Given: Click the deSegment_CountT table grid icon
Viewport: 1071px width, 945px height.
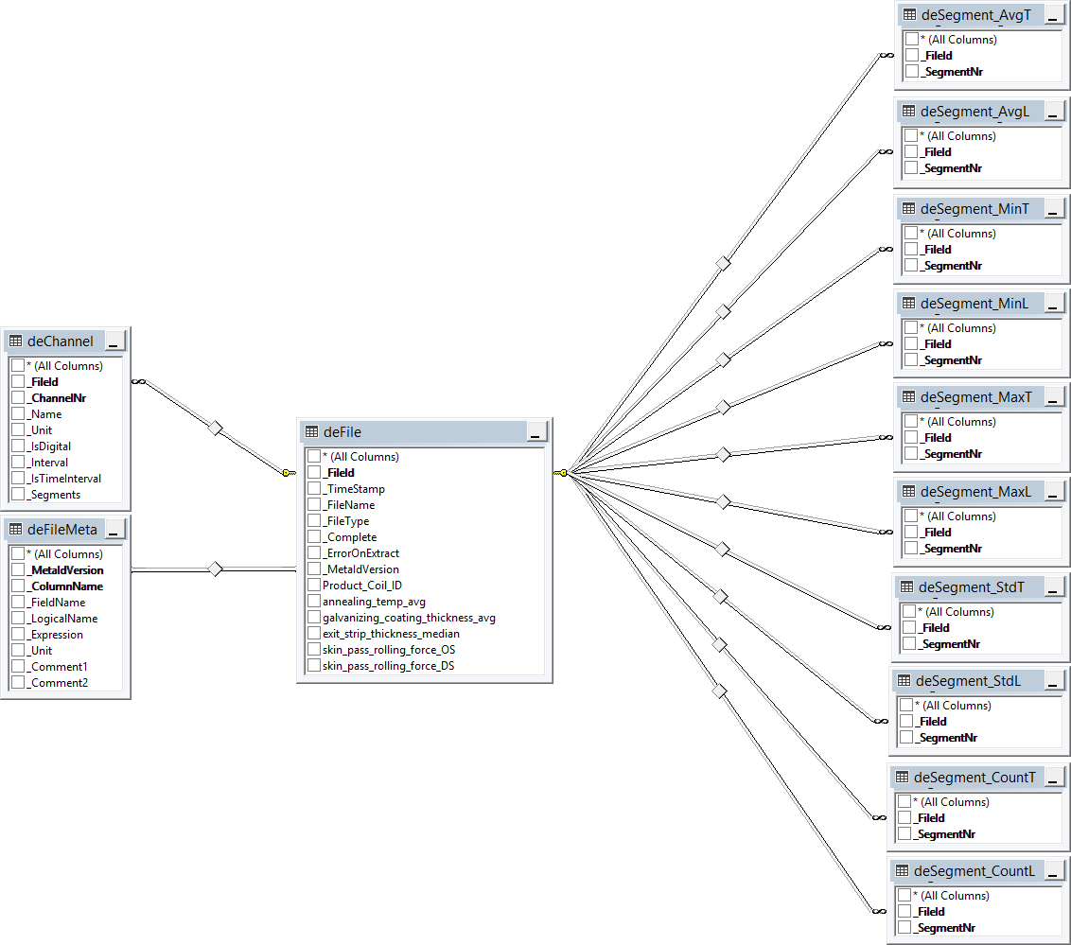Looking at the screenshot, I should coord(903,777).
